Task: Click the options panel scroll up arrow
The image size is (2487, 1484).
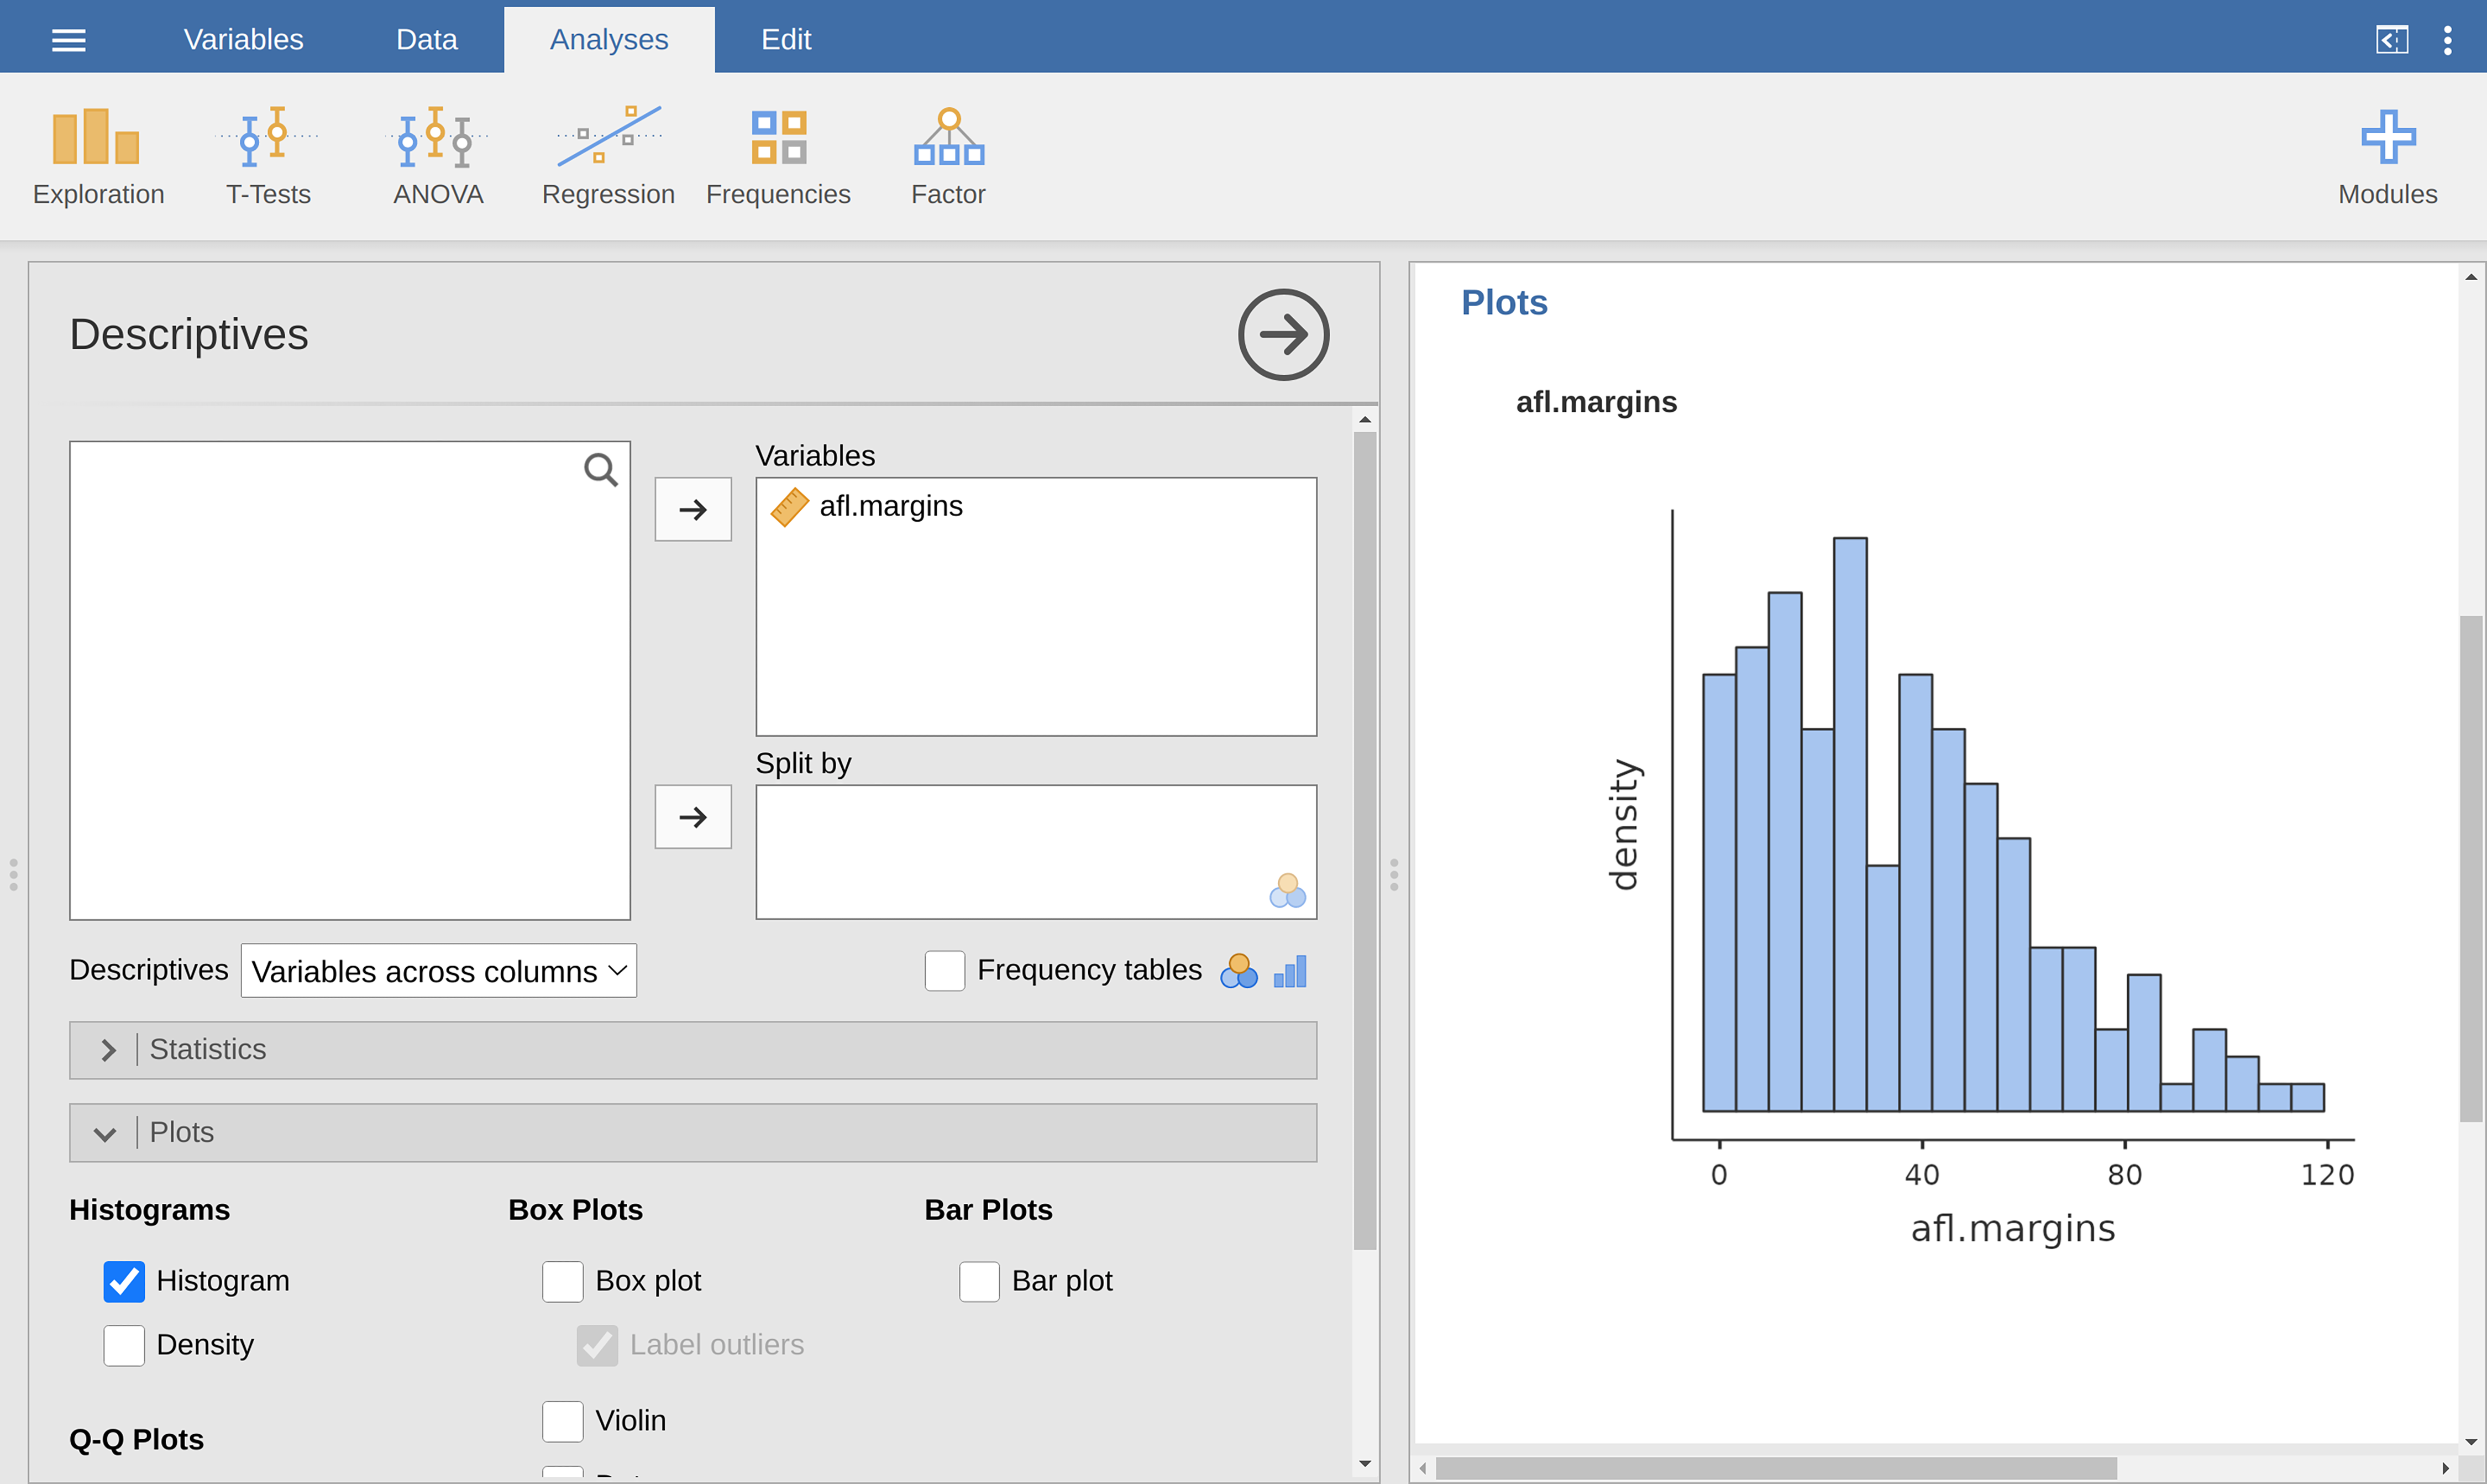Action: 1365,420
